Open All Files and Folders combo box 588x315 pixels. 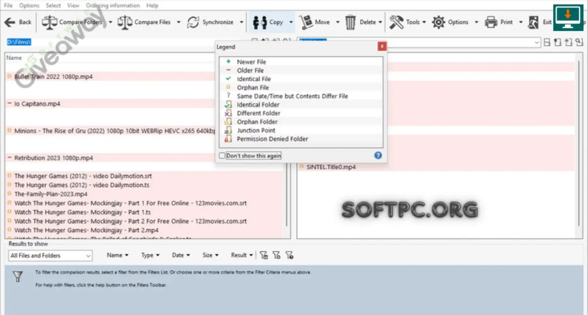click(x=50, y=256)
